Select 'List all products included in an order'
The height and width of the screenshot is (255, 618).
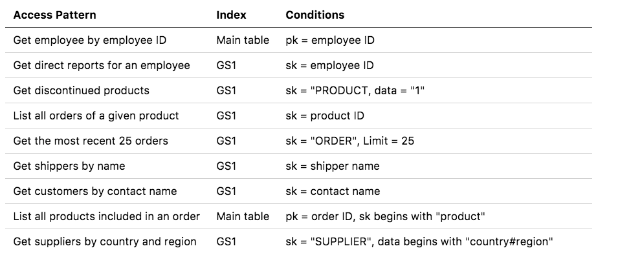(x=107, y=216)
